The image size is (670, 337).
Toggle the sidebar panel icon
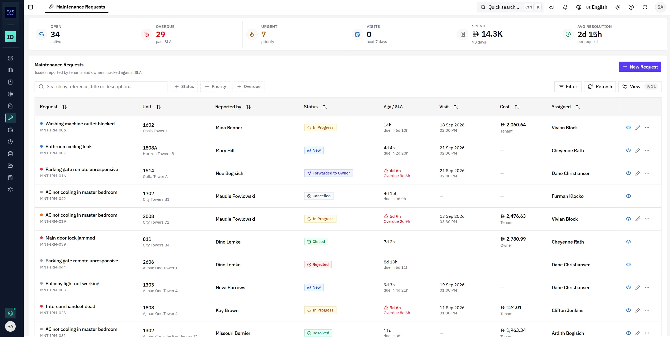(31, 7)
